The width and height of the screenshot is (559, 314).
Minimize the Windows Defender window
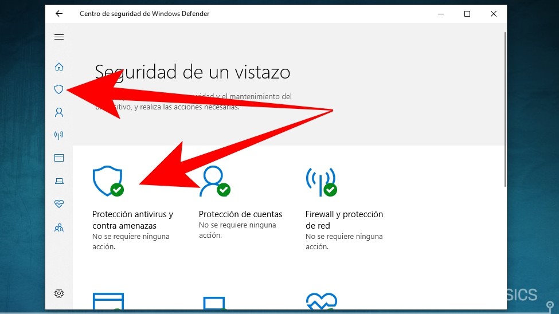441,14
